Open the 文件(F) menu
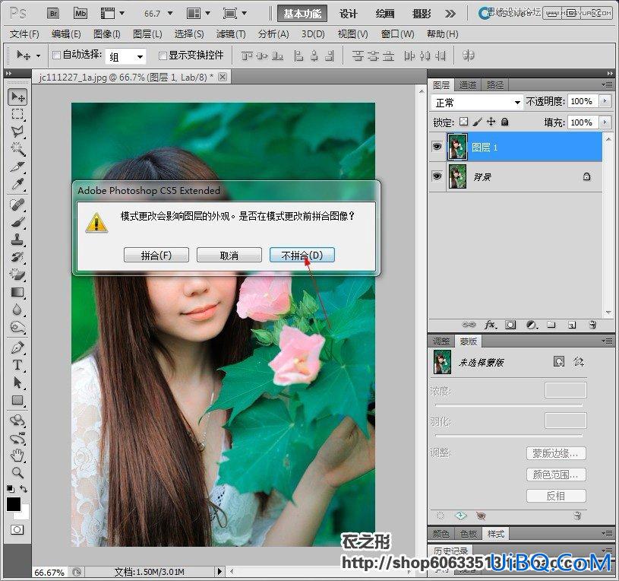 point(24,34)
